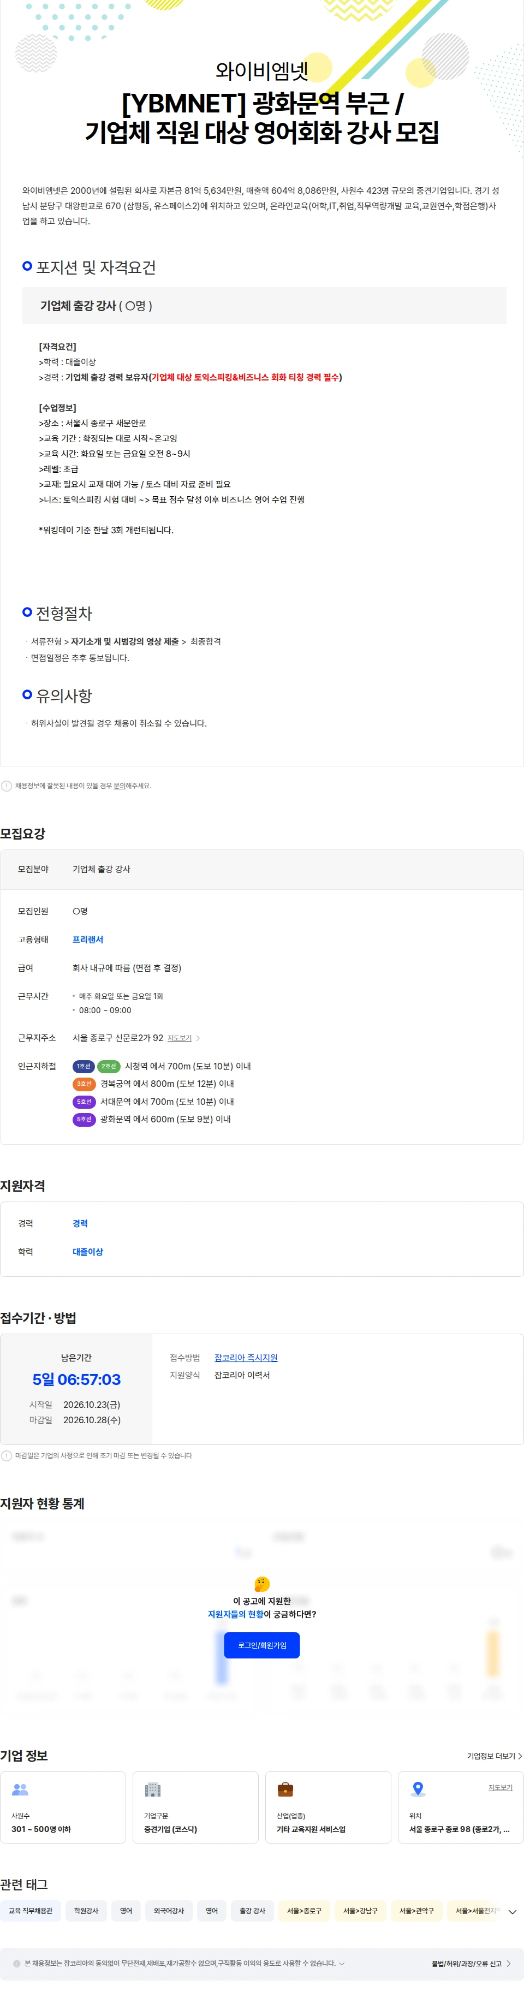Click the deadline date 2026.10.28(수)
Viewport: 524px width, 1992px height.
pos(92,1420)
